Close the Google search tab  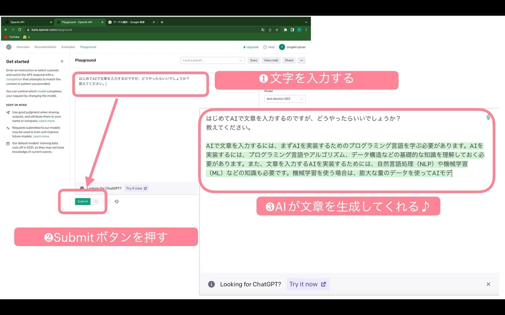pos(154,22)
